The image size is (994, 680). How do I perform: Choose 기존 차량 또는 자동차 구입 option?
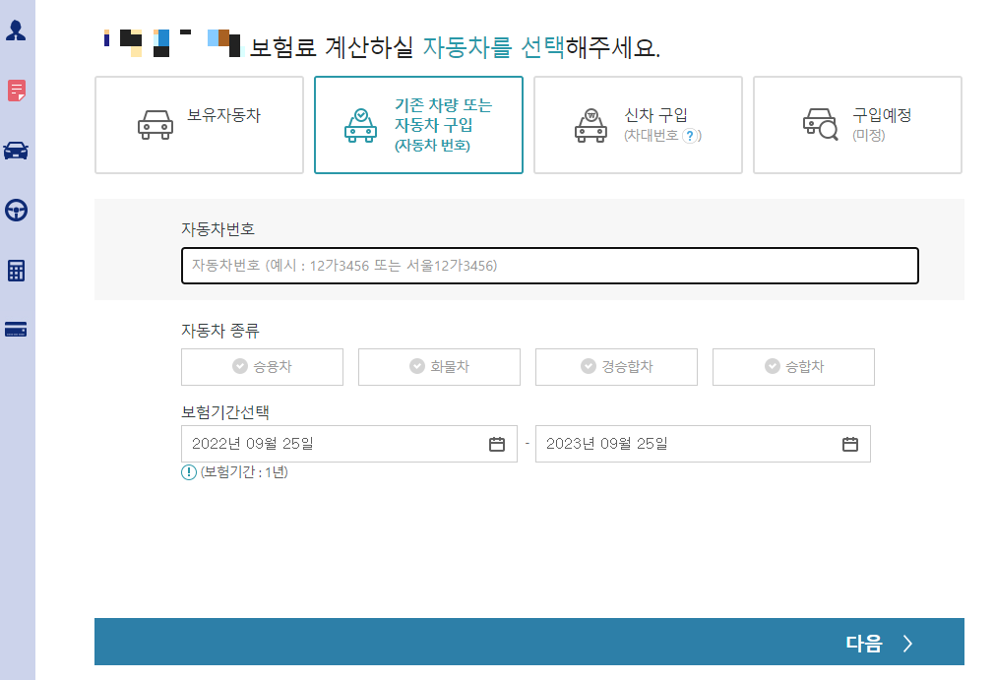coord(418,125)
